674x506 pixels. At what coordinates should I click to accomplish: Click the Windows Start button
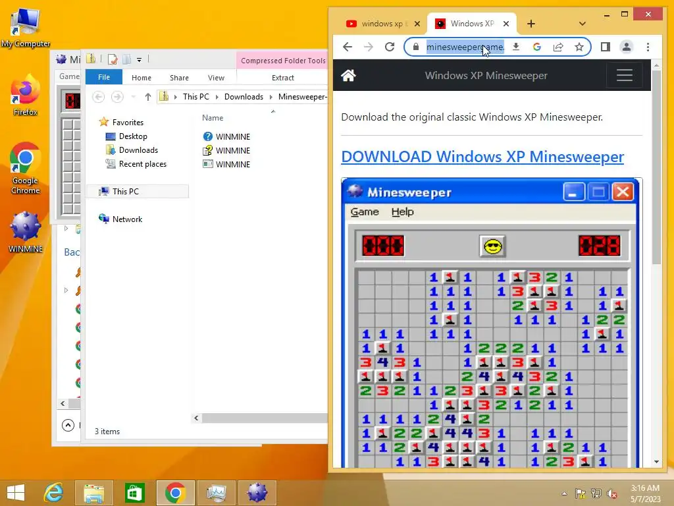pyautogui.click(x=16, y=493)
